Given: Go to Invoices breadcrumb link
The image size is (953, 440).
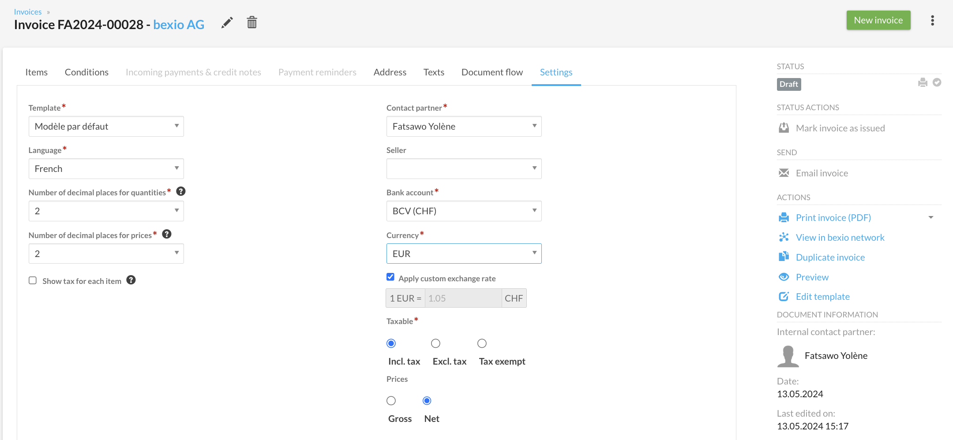Looking at the screenshot, I should (28, 12).
